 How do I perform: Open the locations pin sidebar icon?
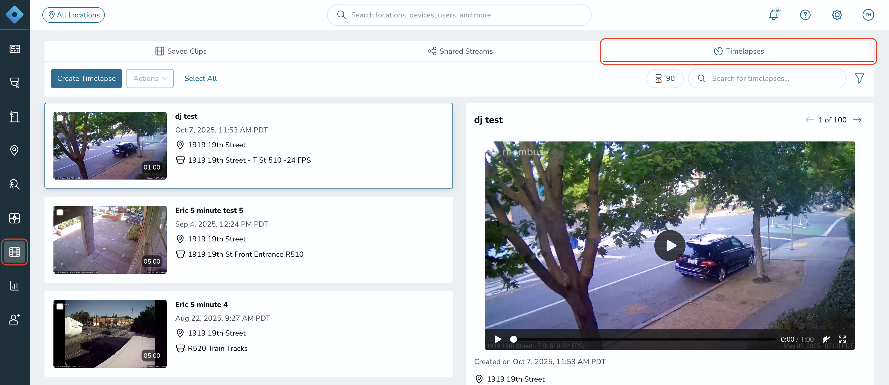pos(15,150)
